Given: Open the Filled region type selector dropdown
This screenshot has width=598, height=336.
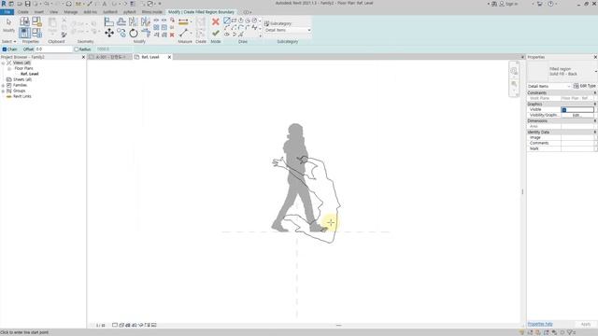Looking at the screenshot, I should (x=595, y=71).
